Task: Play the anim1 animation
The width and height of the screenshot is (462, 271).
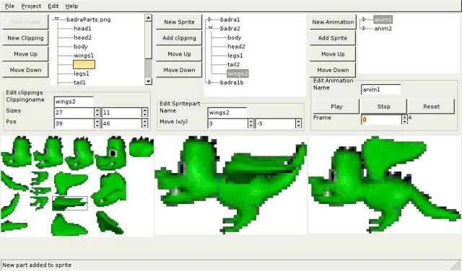Action: click(336, 107)
